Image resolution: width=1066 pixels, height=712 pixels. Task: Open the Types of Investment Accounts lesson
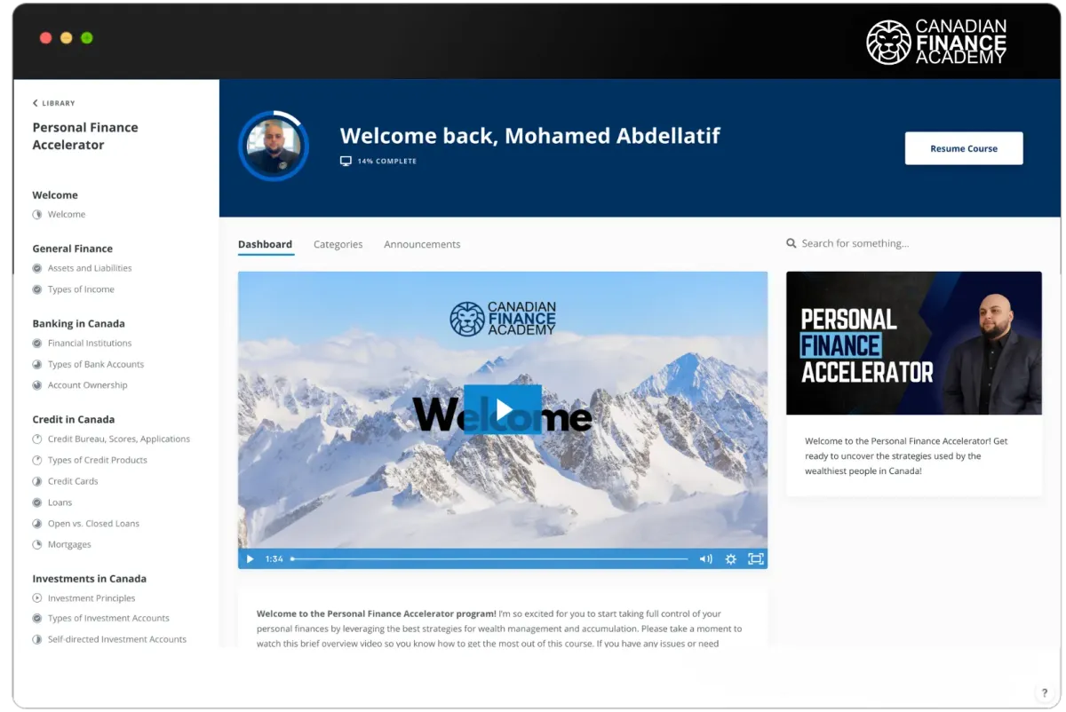(108, 619)
